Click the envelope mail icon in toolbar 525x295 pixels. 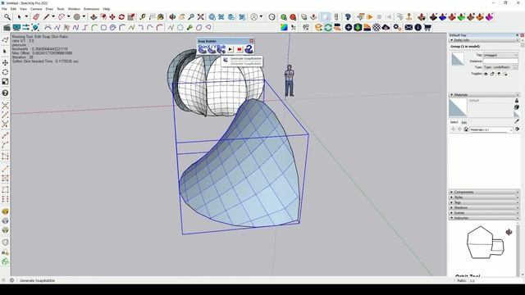[409, 27]
